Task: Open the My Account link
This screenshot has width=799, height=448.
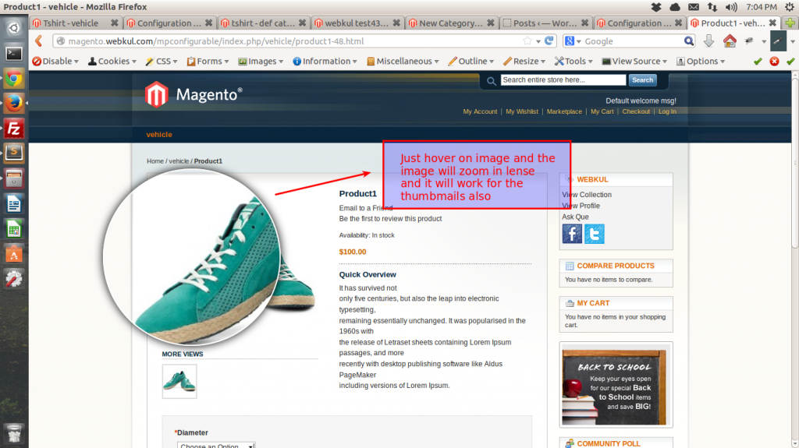Action: click(x=480, y=111)
